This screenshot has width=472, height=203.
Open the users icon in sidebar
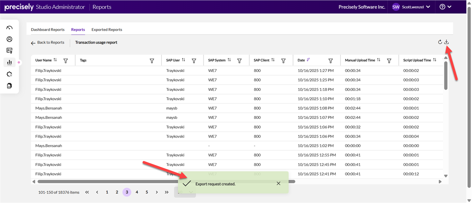pos(9,39)
